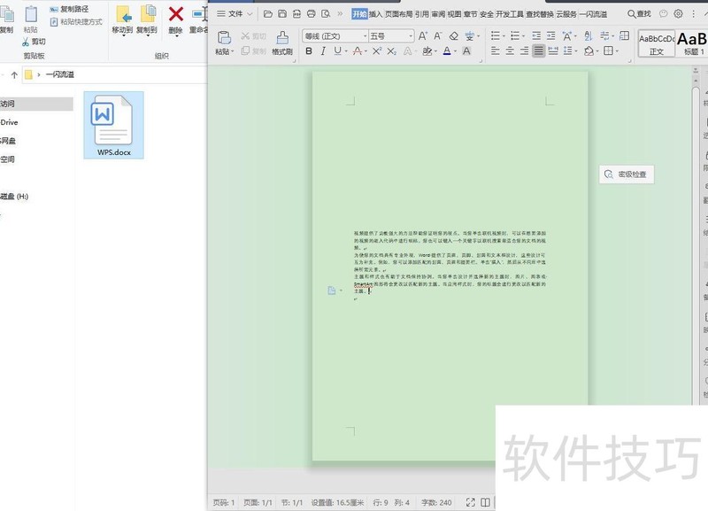Align text left in WPS

coord(496,51)
